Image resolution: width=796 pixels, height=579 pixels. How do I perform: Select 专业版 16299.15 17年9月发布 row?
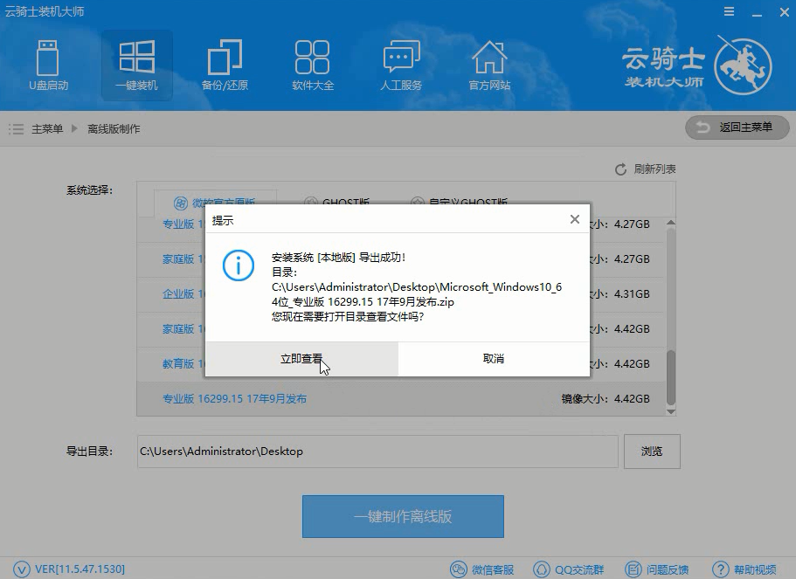(x=400, y=399)
